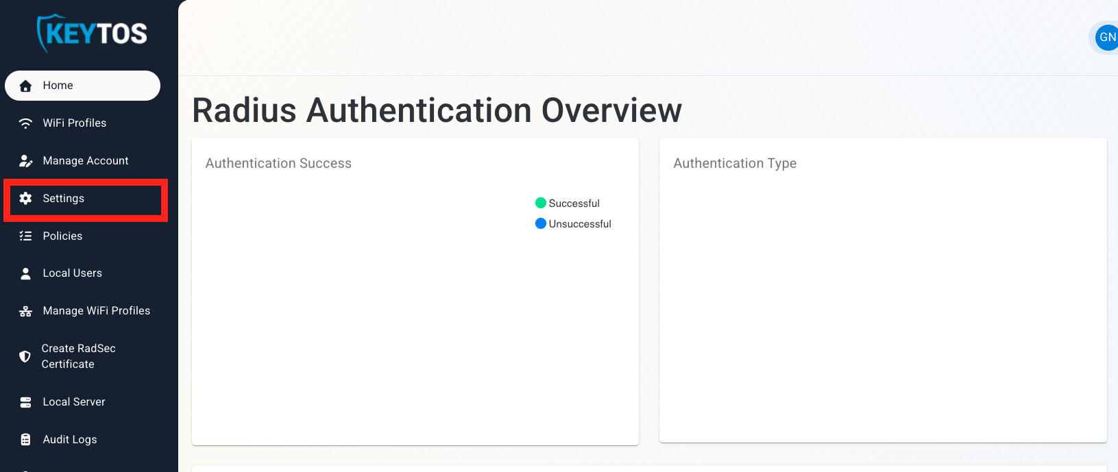Click the Settings gear icon

click(25, 199)
